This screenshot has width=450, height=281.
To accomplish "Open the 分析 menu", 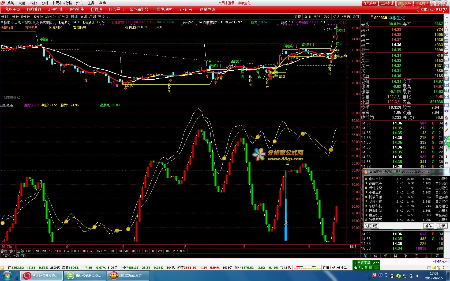I will pyautogui.click(x=45, y=3).
